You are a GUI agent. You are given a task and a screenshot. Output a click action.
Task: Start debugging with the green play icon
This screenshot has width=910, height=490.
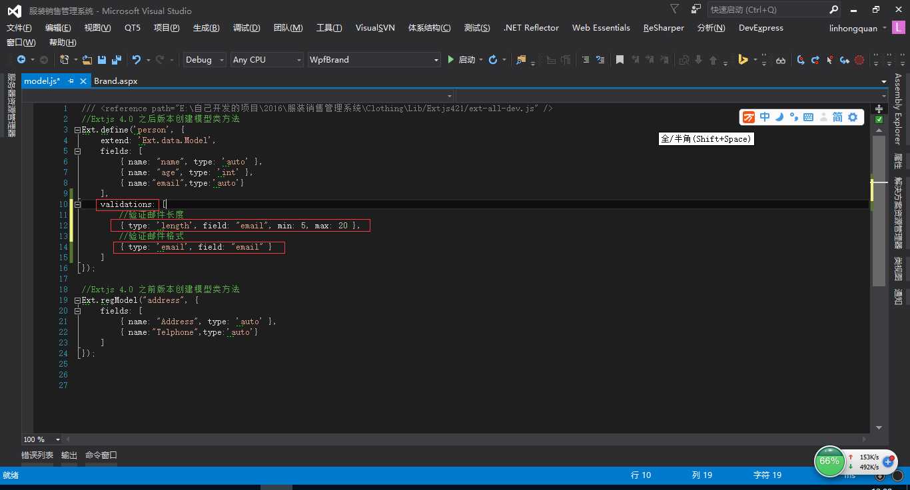[x=451, y=60]
